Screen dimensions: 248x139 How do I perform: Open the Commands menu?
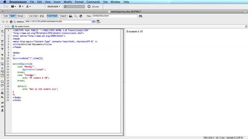[93, 2]
